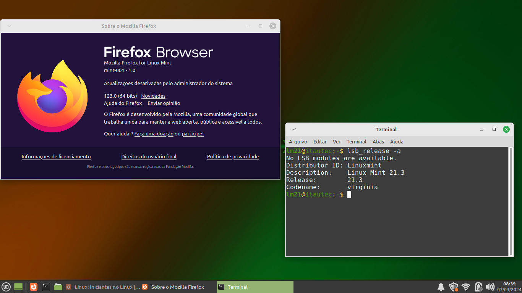
Task: Open the Ajuda menu in Terminal
Action: [x=397, y=142]
